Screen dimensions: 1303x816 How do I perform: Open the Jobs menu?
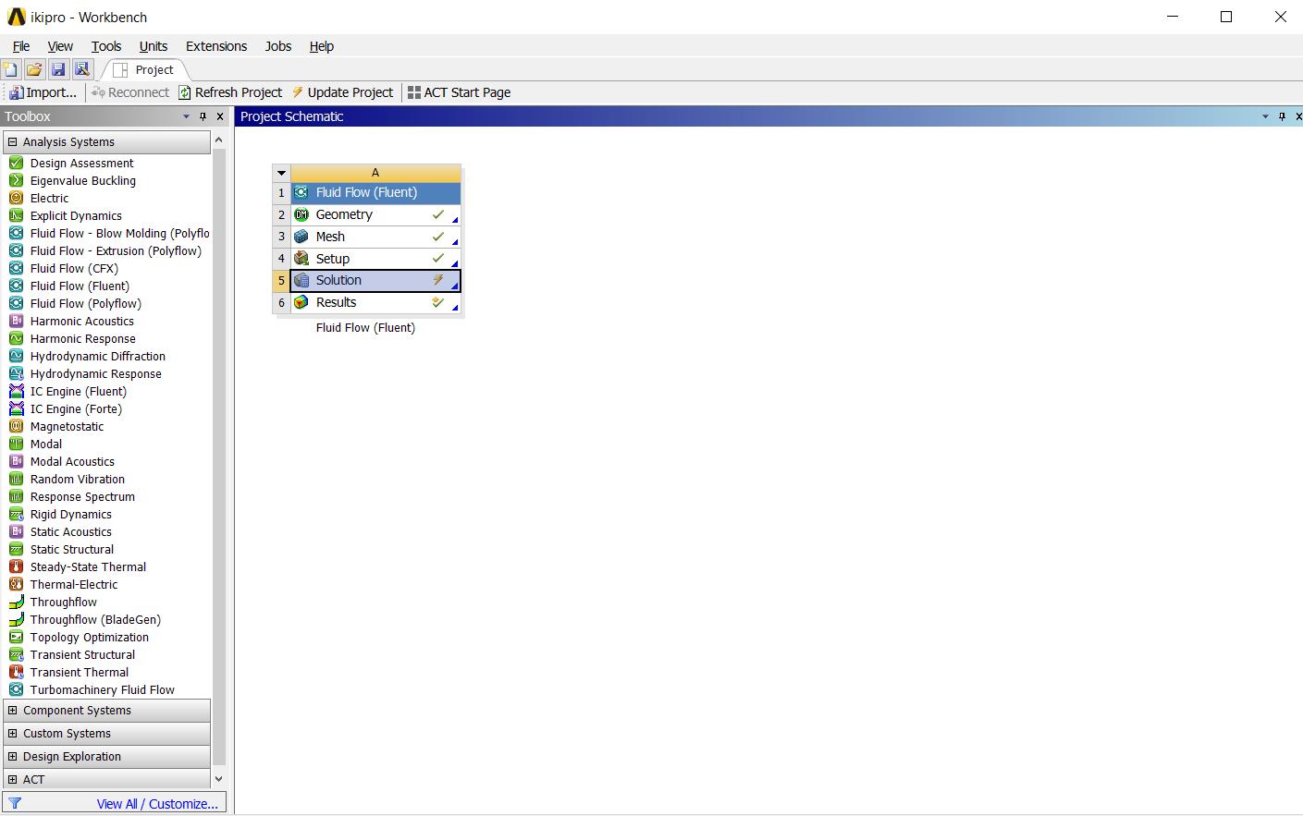278,46
